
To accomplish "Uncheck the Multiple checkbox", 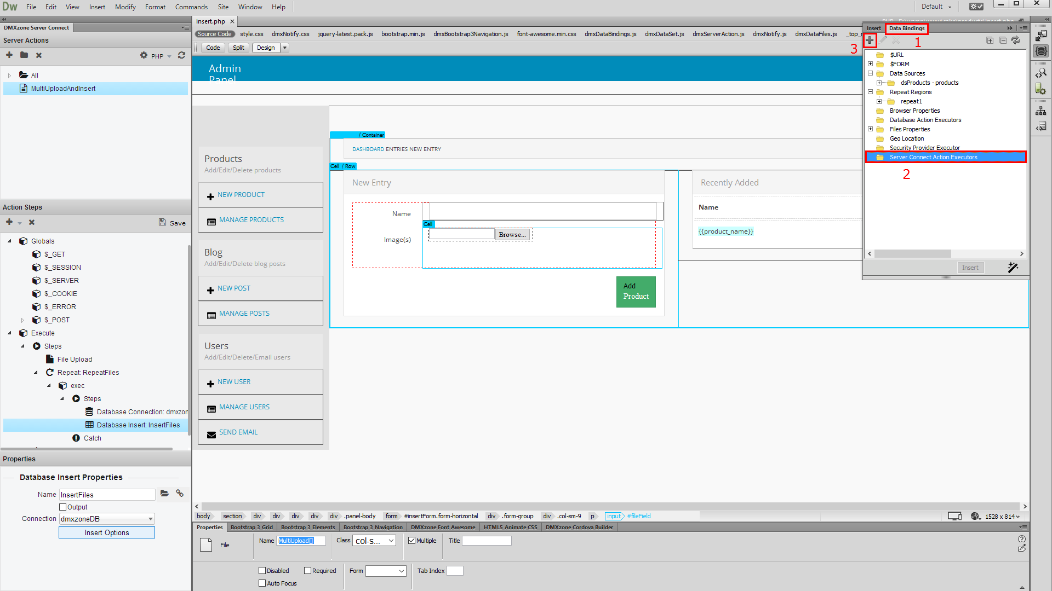I will [412, 541].
